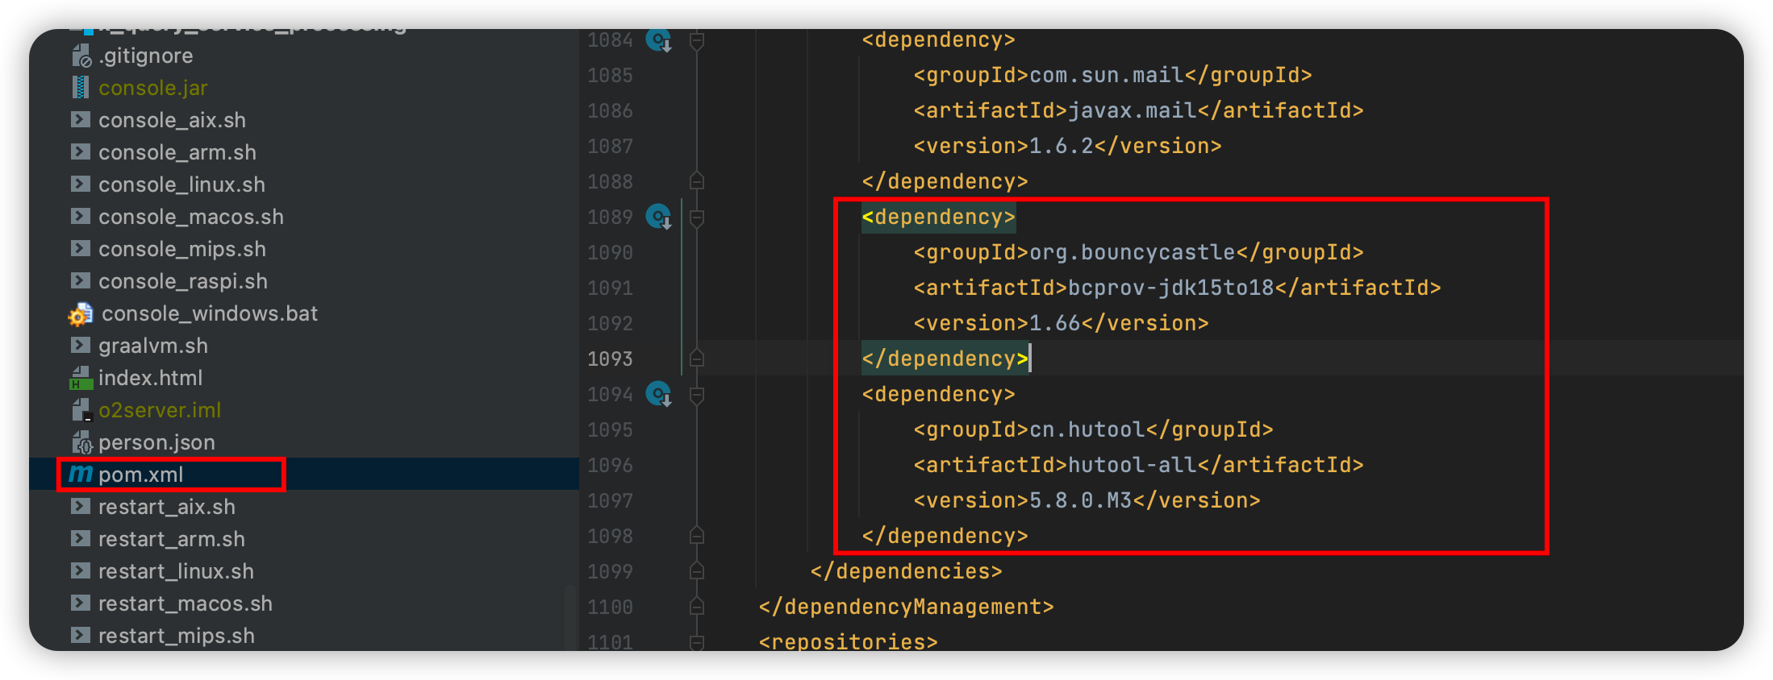1773x680 pixels.
Task: Open graalvm.sh from the file list
Action: (153, 346)
